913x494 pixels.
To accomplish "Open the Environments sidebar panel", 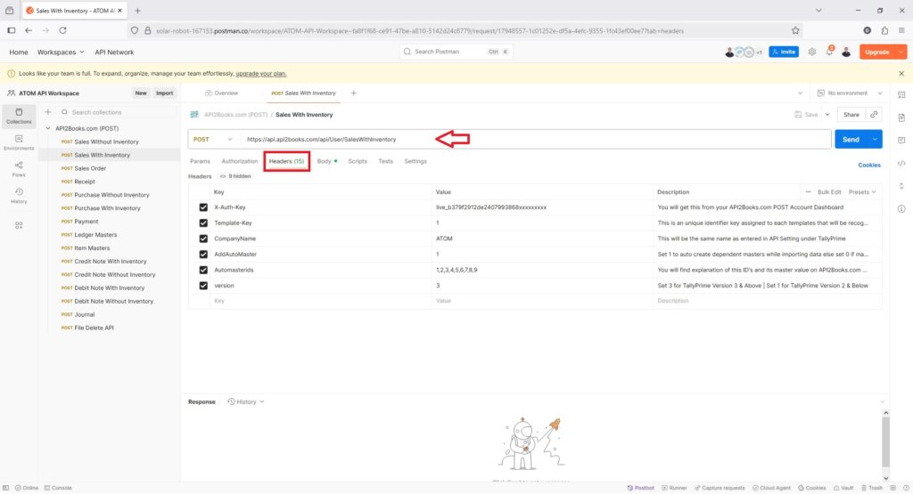I will pos(19,143).
